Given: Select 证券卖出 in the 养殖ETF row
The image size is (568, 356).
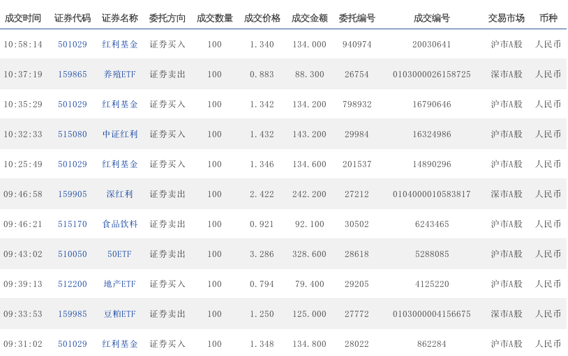Looking at the screenshot, I should point(167,75).
